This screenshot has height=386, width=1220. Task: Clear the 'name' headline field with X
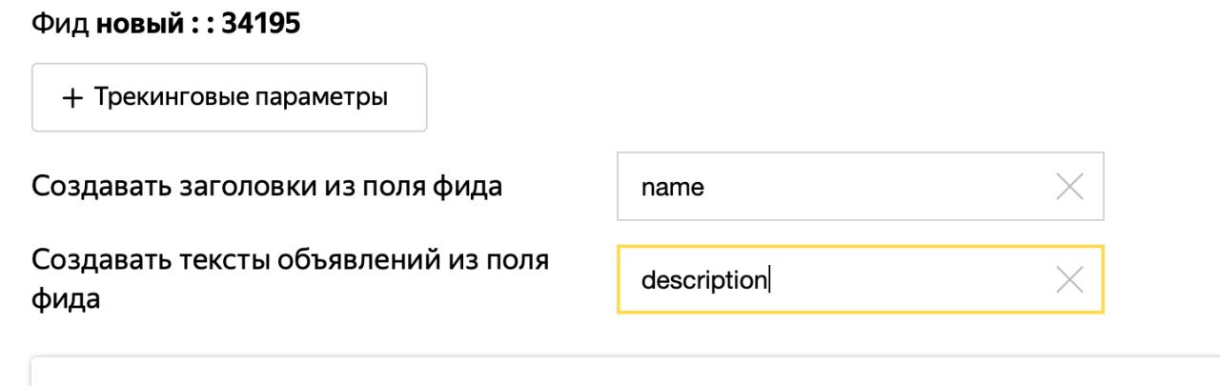click(1070, 187)
